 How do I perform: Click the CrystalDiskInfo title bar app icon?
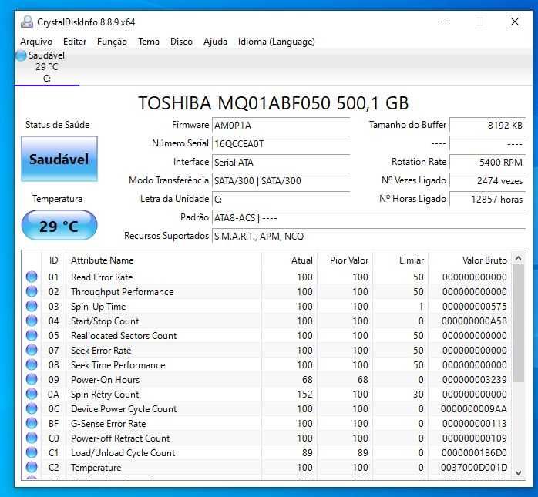[x=27, y=22]
